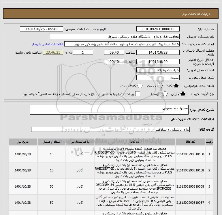Click the goods group field دارو، پزشکی و سلامت

110,129
